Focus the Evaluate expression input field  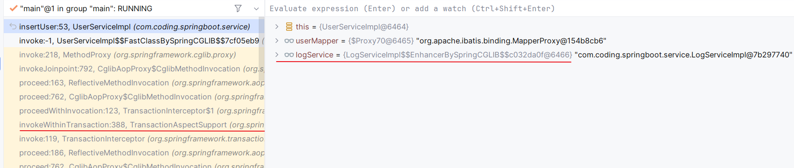530,8
